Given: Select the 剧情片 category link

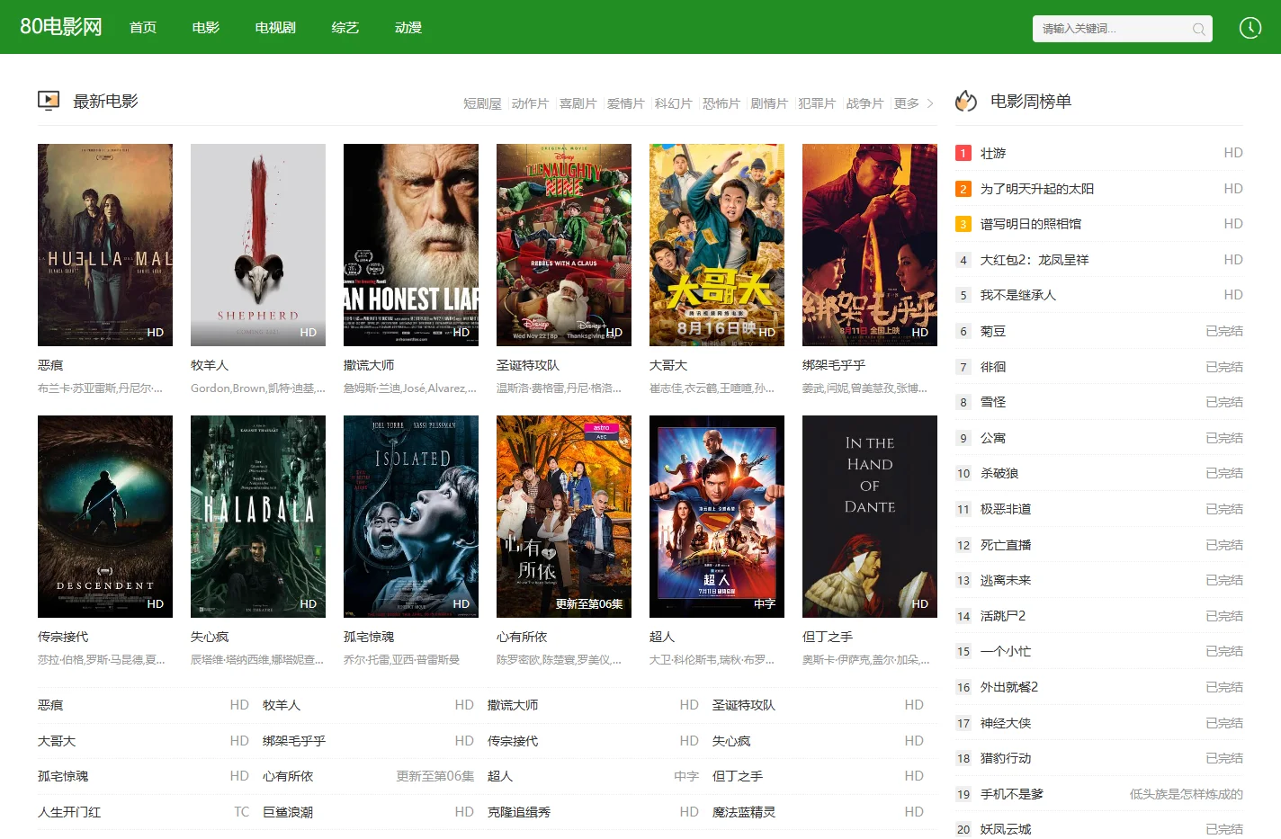Looking at the screenshot, I should [x=768, y=103].
